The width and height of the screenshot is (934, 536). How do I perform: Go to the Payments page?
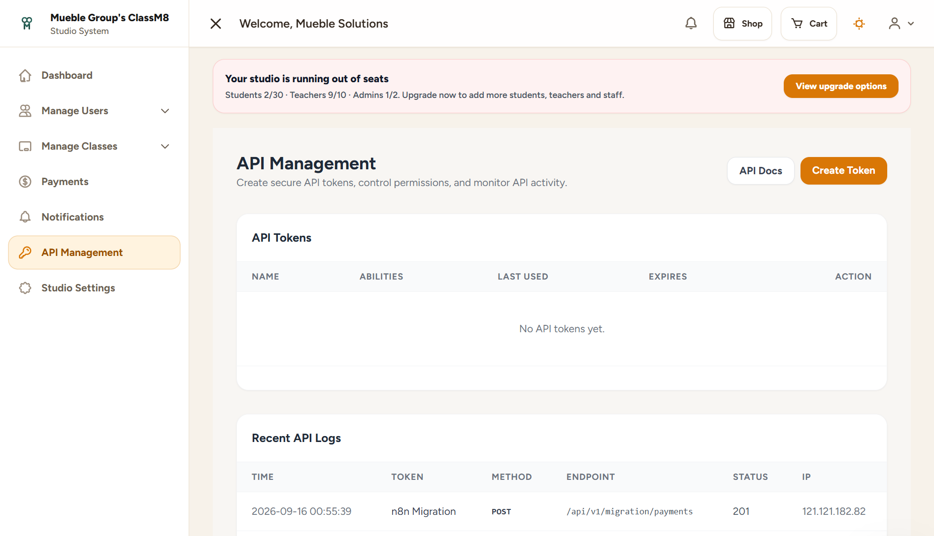pyautogui.click(x=95, y=182)
